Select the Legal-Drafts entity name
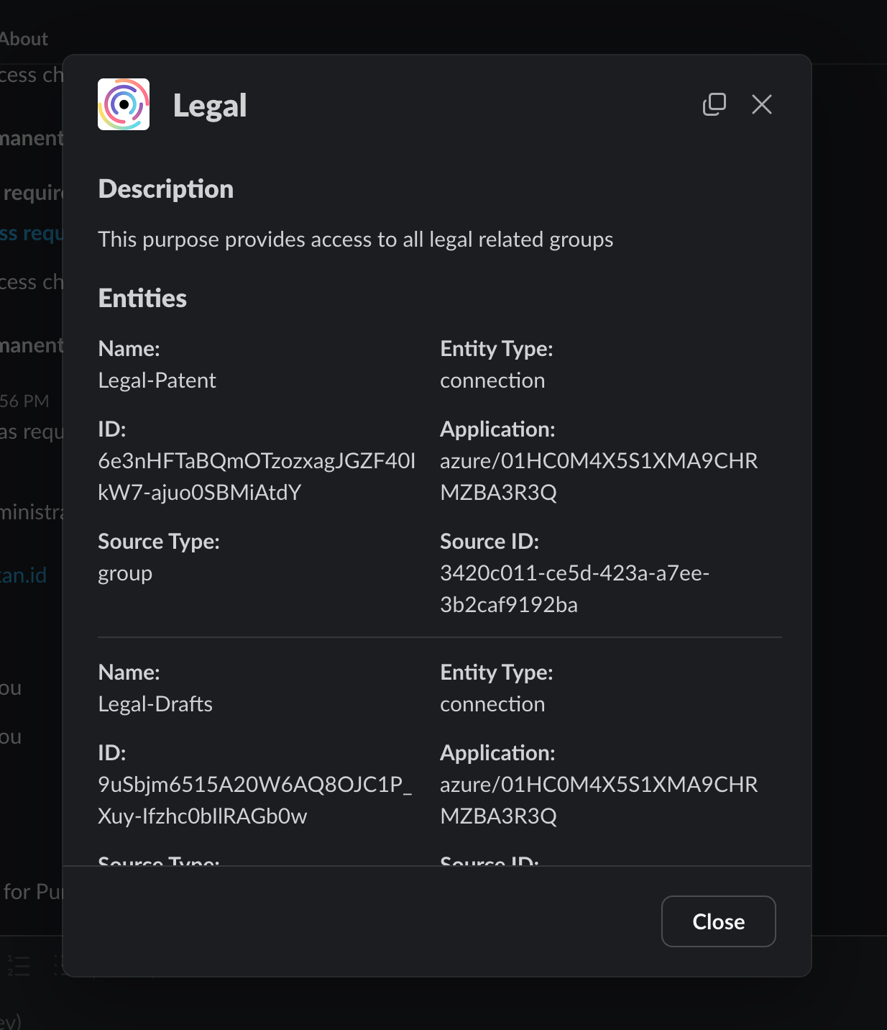The height and width of the screenshot is (1030, 887). [x=155, y=704]
